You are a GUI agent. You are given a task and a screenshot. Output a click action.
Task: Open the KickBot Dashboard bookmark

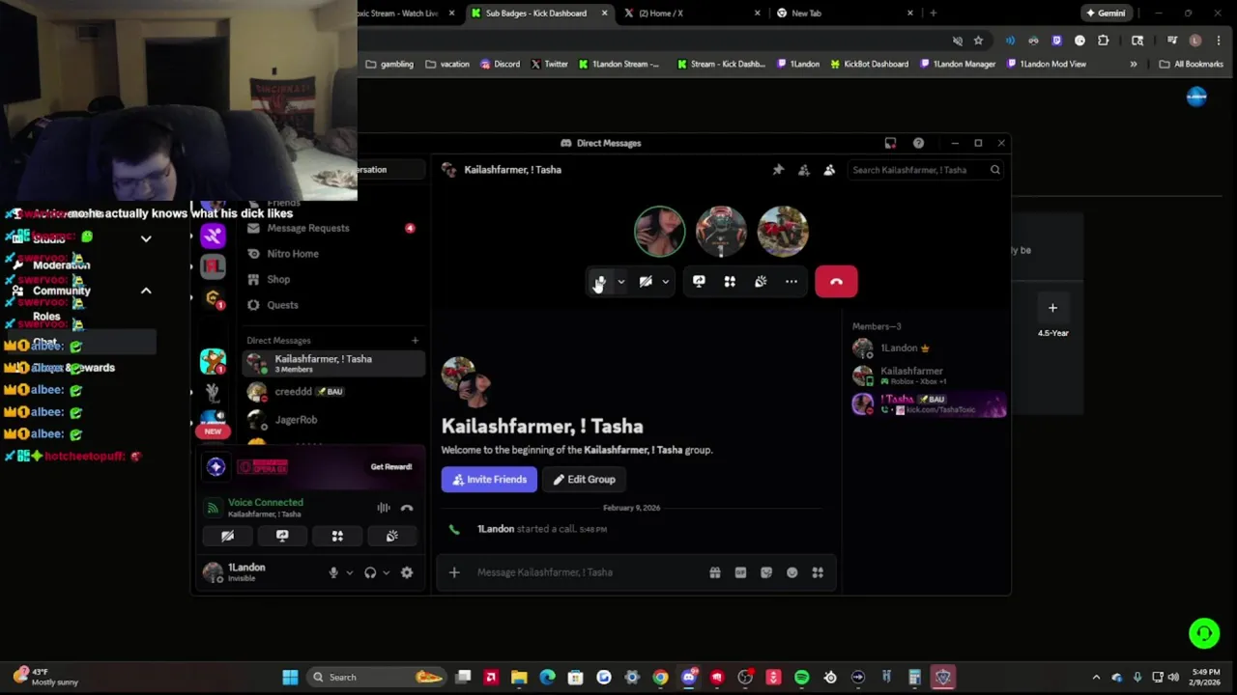(868, 65)
